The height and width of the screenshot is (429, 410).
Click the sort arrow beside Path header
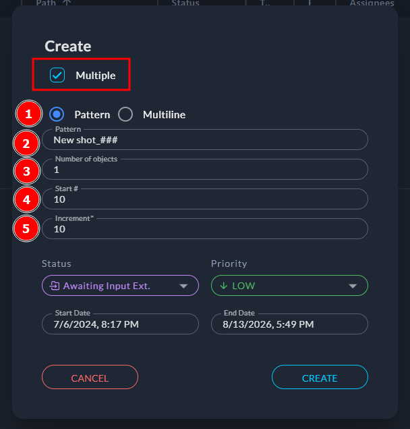[66, 3]
